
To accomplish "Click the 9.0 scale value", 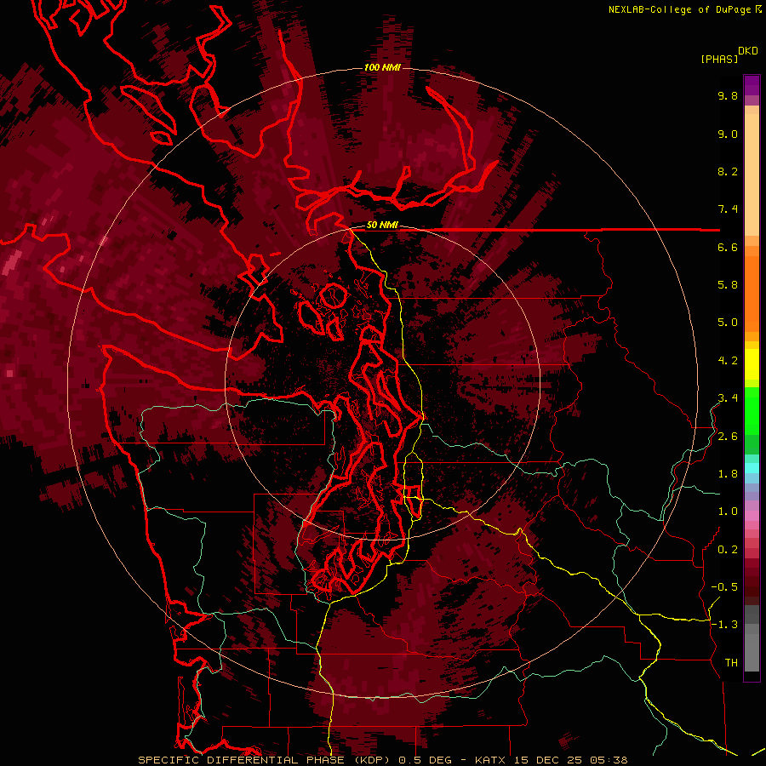I will click(x=728, y=134).
